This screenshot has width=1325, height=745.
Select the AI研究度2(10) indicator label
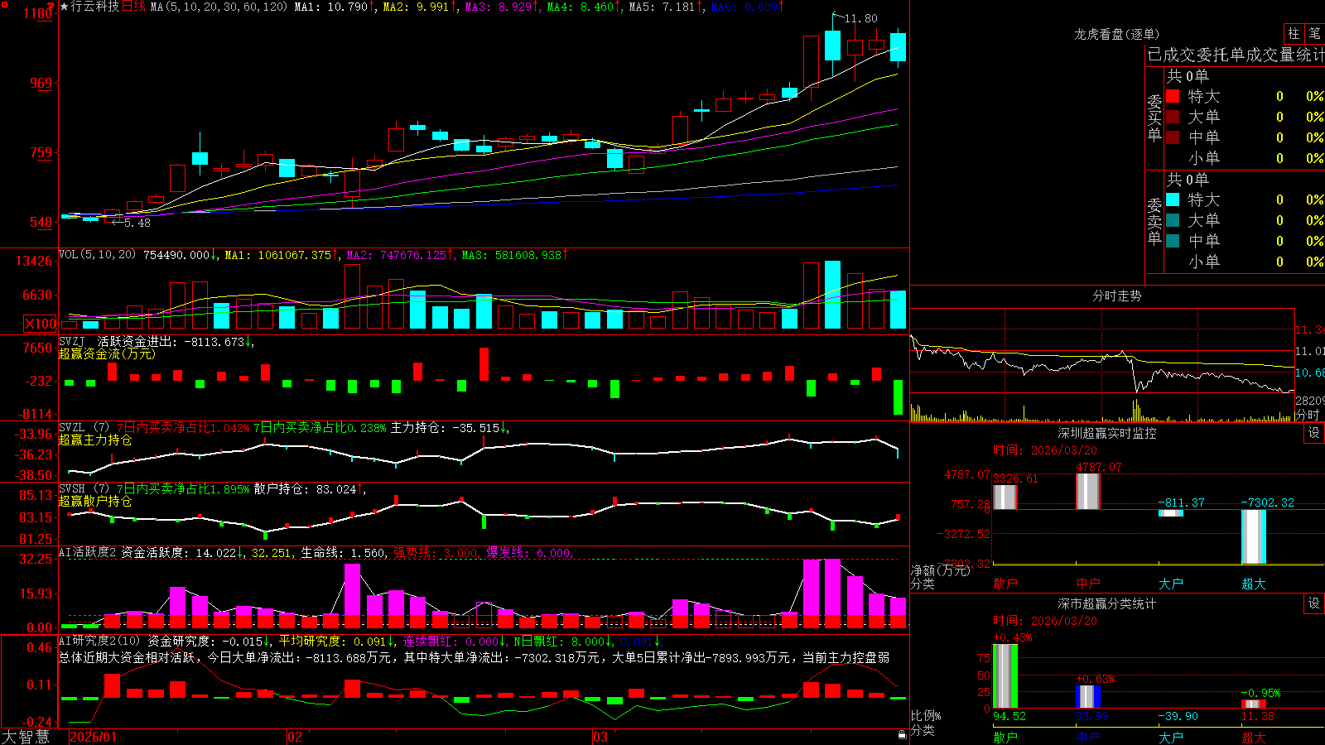click(x=99, y=641)
